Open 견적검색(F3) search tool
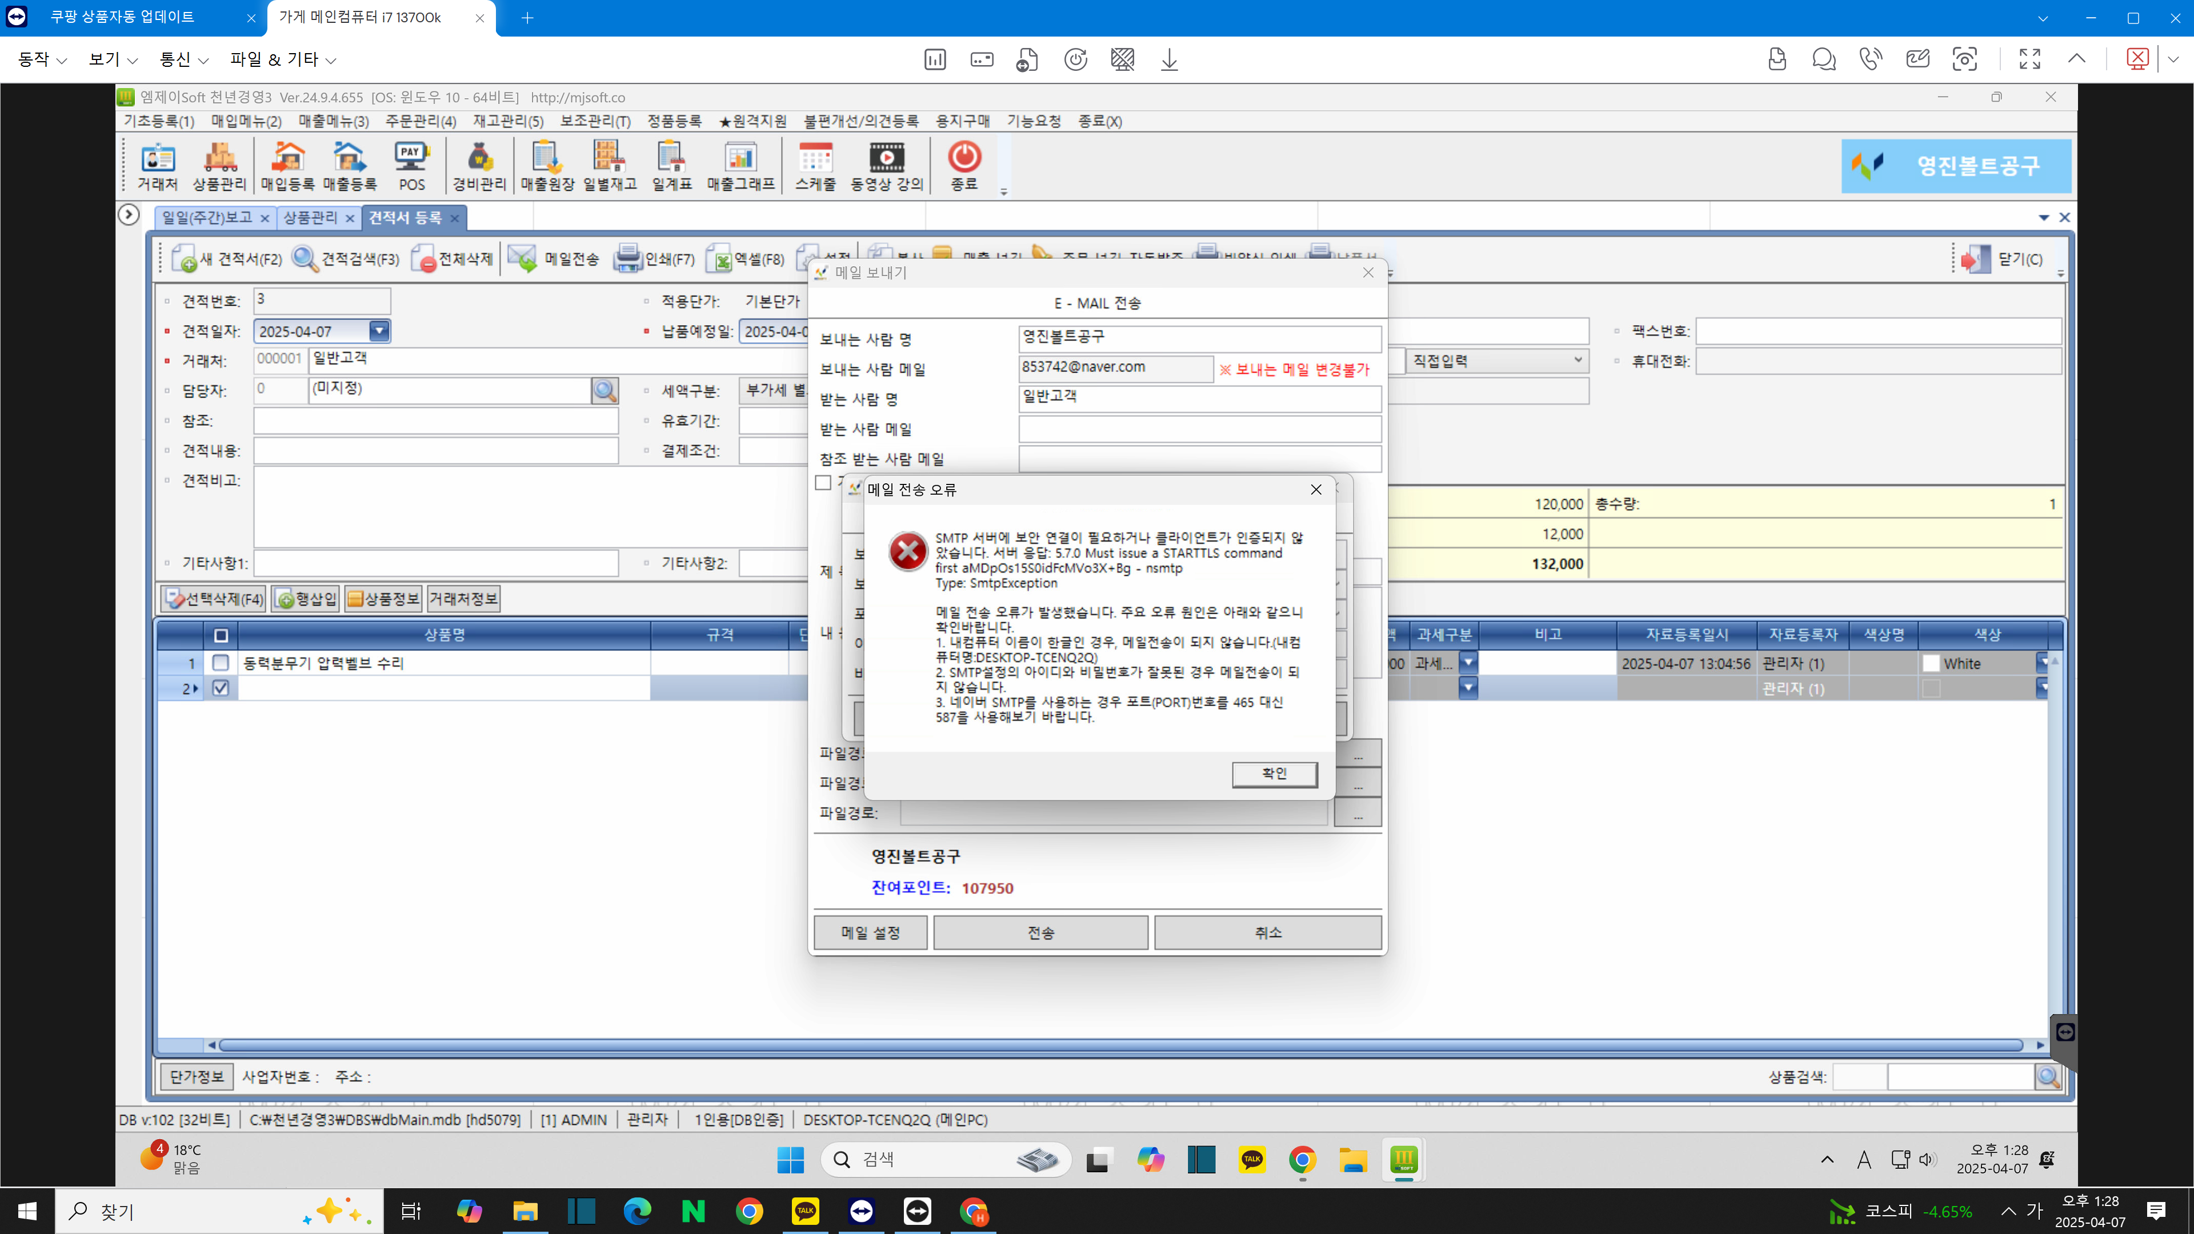 [x=346, y=259]
